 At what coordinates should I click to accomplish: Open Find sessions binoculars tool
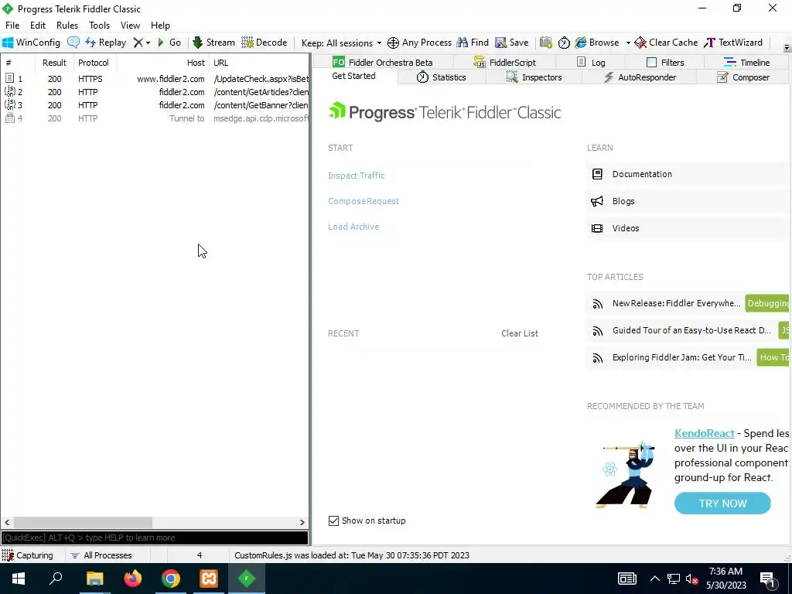click(x=473, y=43)
